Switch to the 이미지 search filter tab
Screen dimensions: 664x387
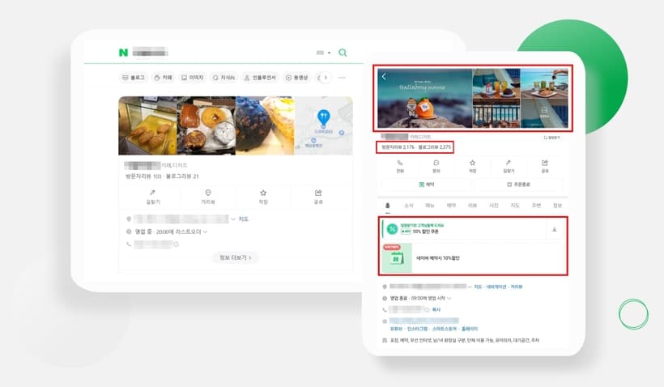pyautogui.click(x=193, y=78)
